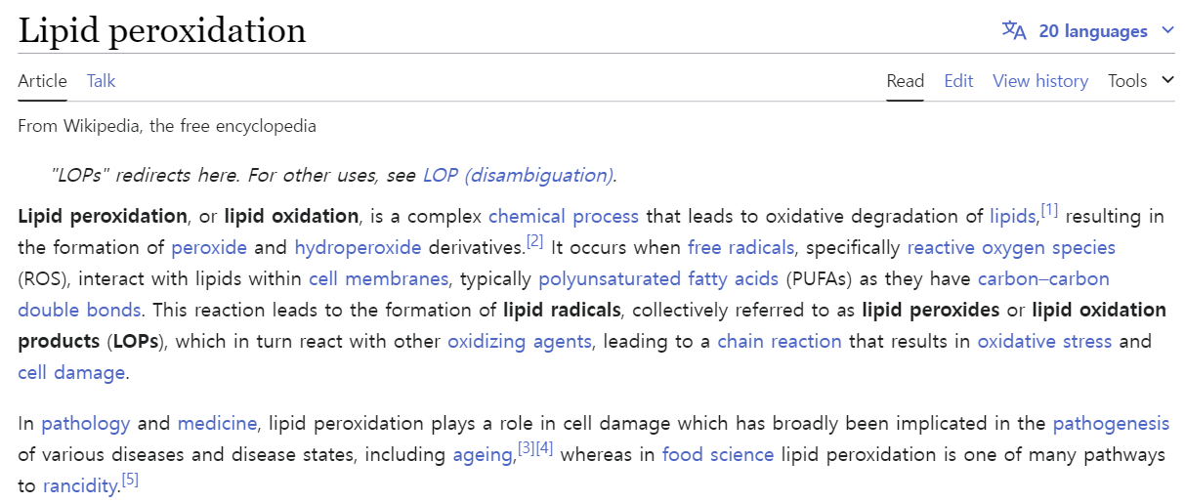Open the View history tab
Screen dimensions: 1185x503
(1039, 81)
